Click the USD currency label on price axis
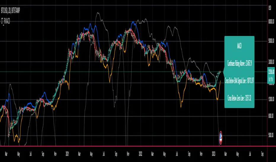The width and height of the screenshot is (276, 162). (270, 8)
